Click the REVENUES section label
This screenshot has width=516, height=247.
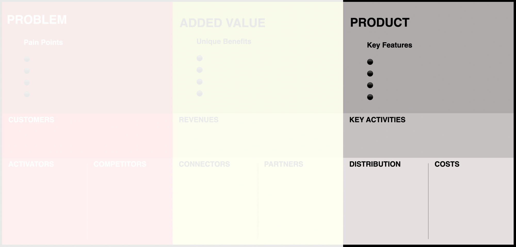coord(199,120)
